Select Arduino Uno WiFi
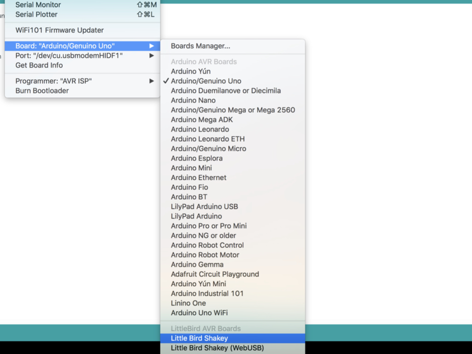The width and height of the screenshot is (472, 354). pyautogui.click(x=233, y=313)
